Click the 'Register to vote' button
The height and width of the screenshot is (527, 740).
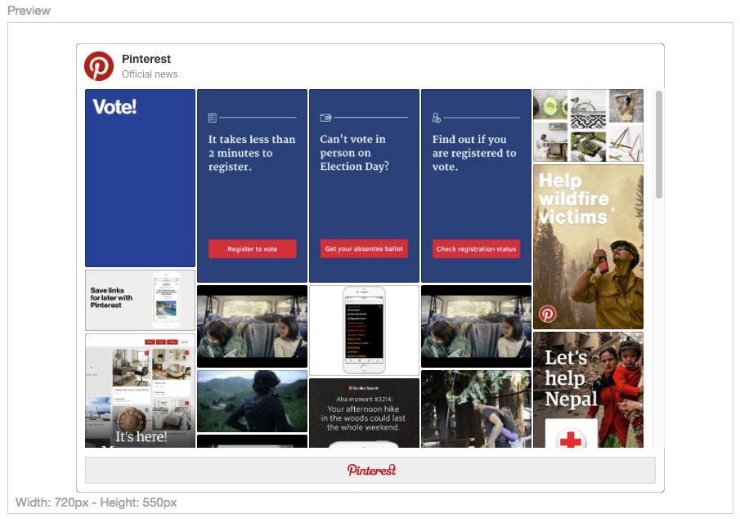click(253, 249)
